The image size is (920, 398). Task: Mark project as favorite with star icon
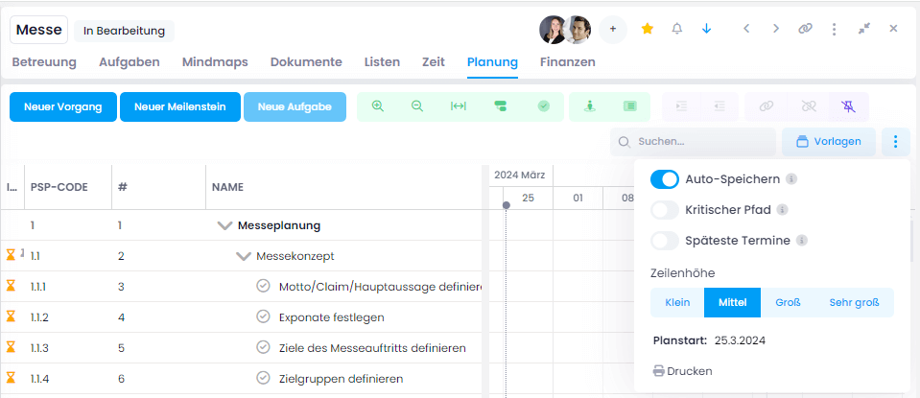[x=648, y=29]
